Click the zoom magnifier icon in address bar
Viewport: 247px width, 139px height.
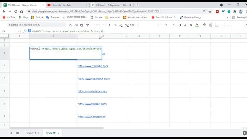tap(204, 12)
